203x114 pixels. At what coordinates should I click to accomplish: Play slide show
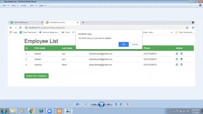pyautogui.click(x=101, y=104)
